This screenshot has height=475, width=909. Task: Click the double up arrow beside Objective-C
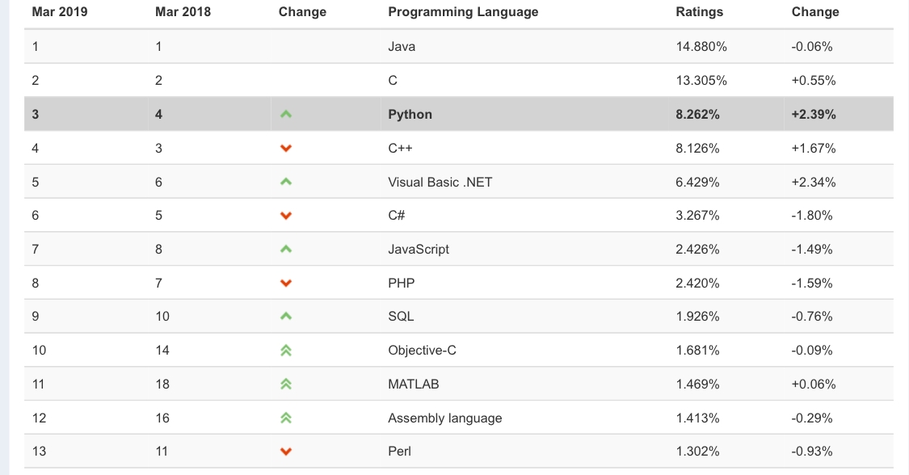point(285,351)
